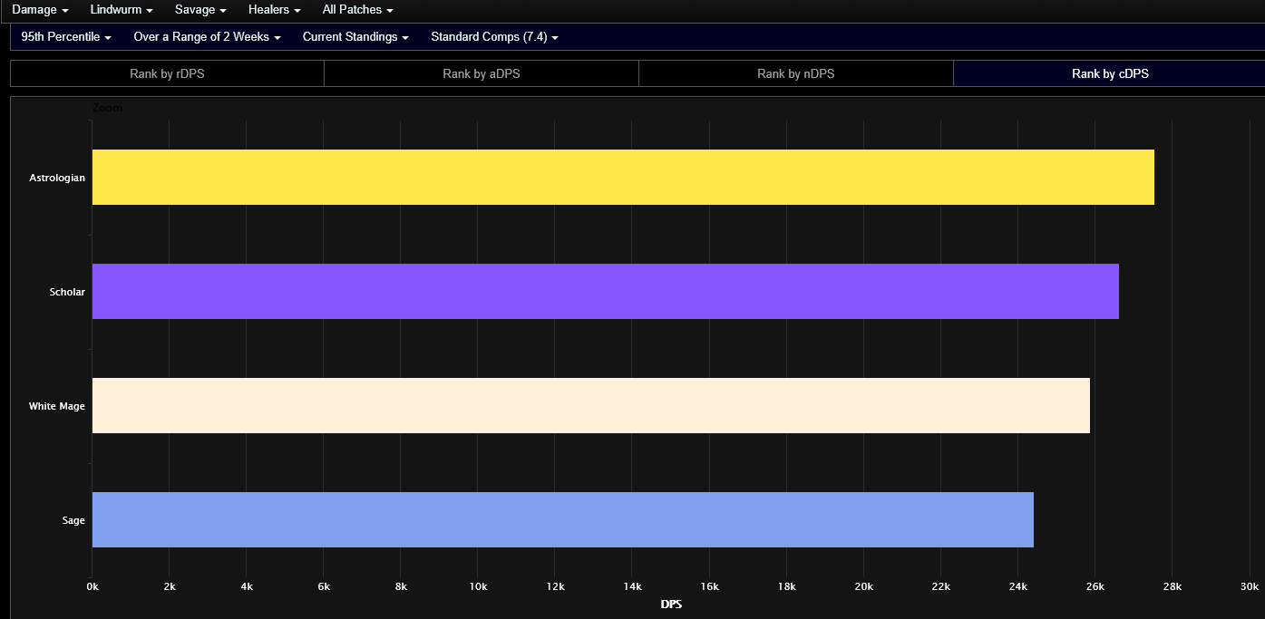The image size is (1265, 619).
Task: Click the White Mage axis label
Action: (57, 406)
